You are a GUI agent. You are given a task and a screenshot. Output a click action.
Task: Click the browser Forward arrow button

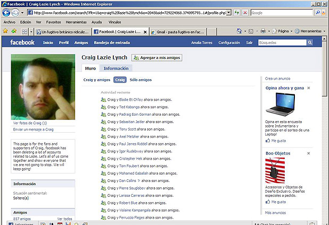[15, 13]
